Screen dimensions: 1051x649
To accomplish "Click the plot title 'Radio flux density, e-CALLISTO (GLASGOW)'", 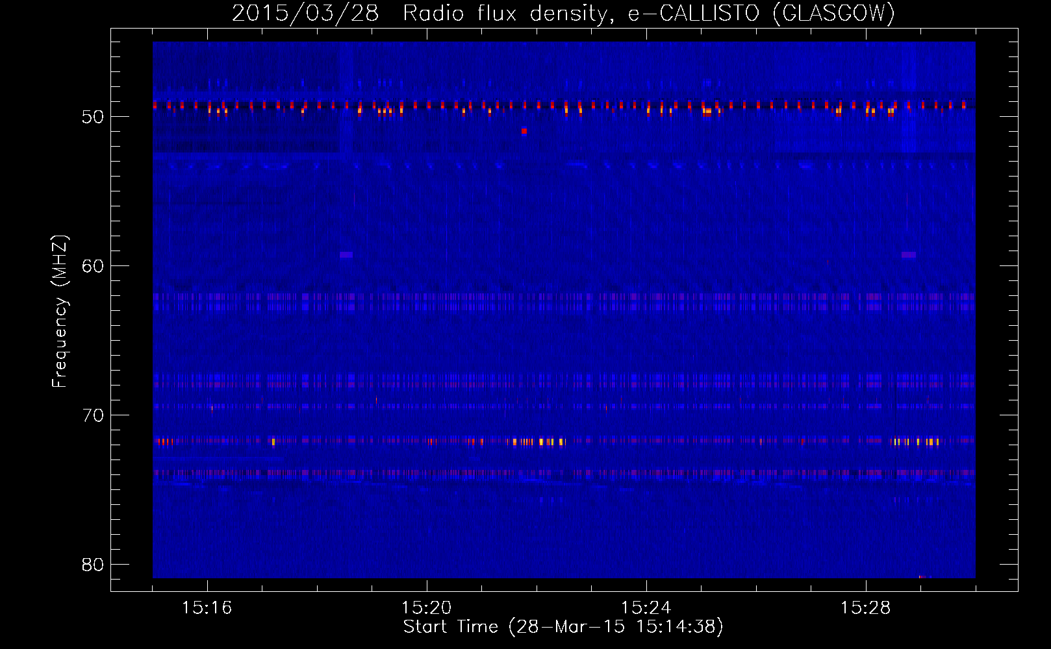I will [649, 13].
